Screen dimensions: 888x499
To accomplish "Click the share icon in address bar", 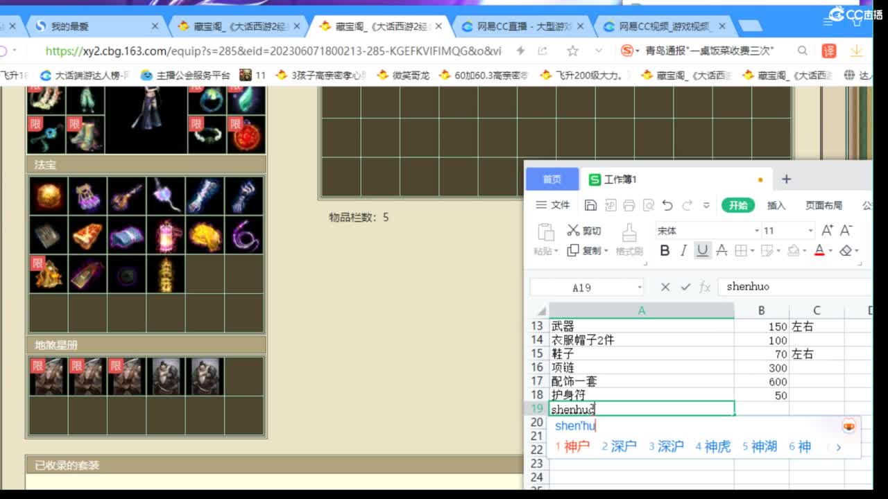I will 543,51.
